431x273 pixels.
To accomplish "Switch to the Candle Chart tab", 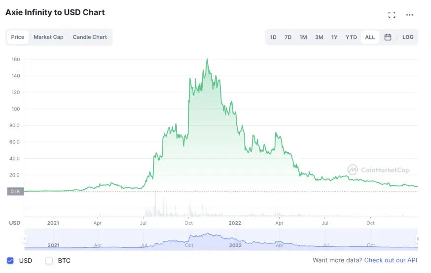I will pos(90,37).
